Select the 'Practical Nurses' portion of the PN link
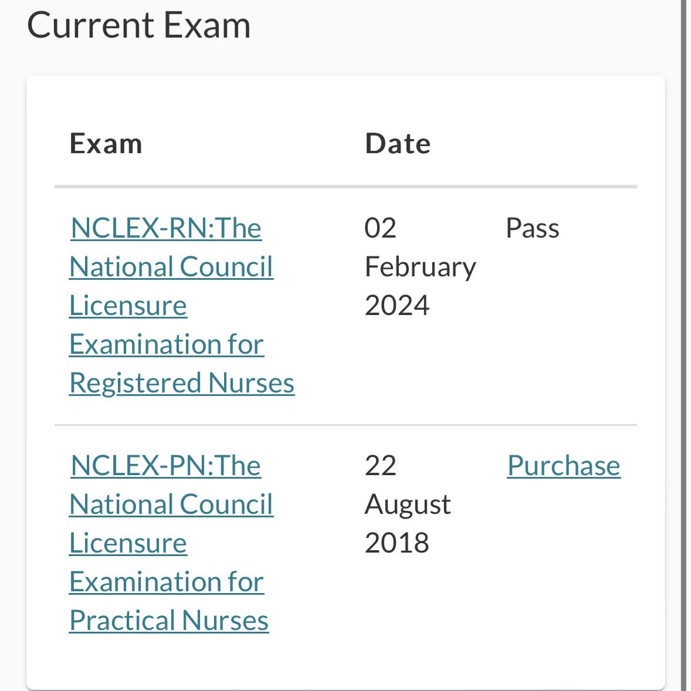This screenshot has width=691, height=691. click(169, 619)
